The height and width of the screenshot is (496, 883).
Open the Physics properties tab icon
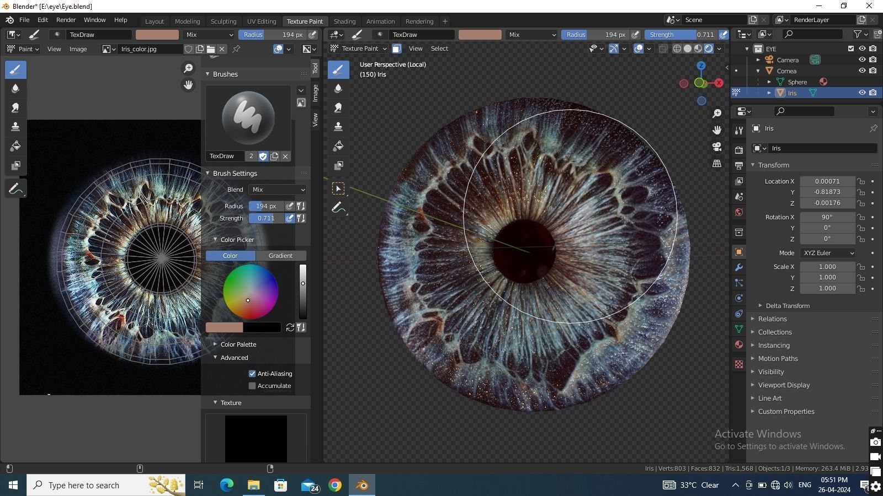pos(739,298)
